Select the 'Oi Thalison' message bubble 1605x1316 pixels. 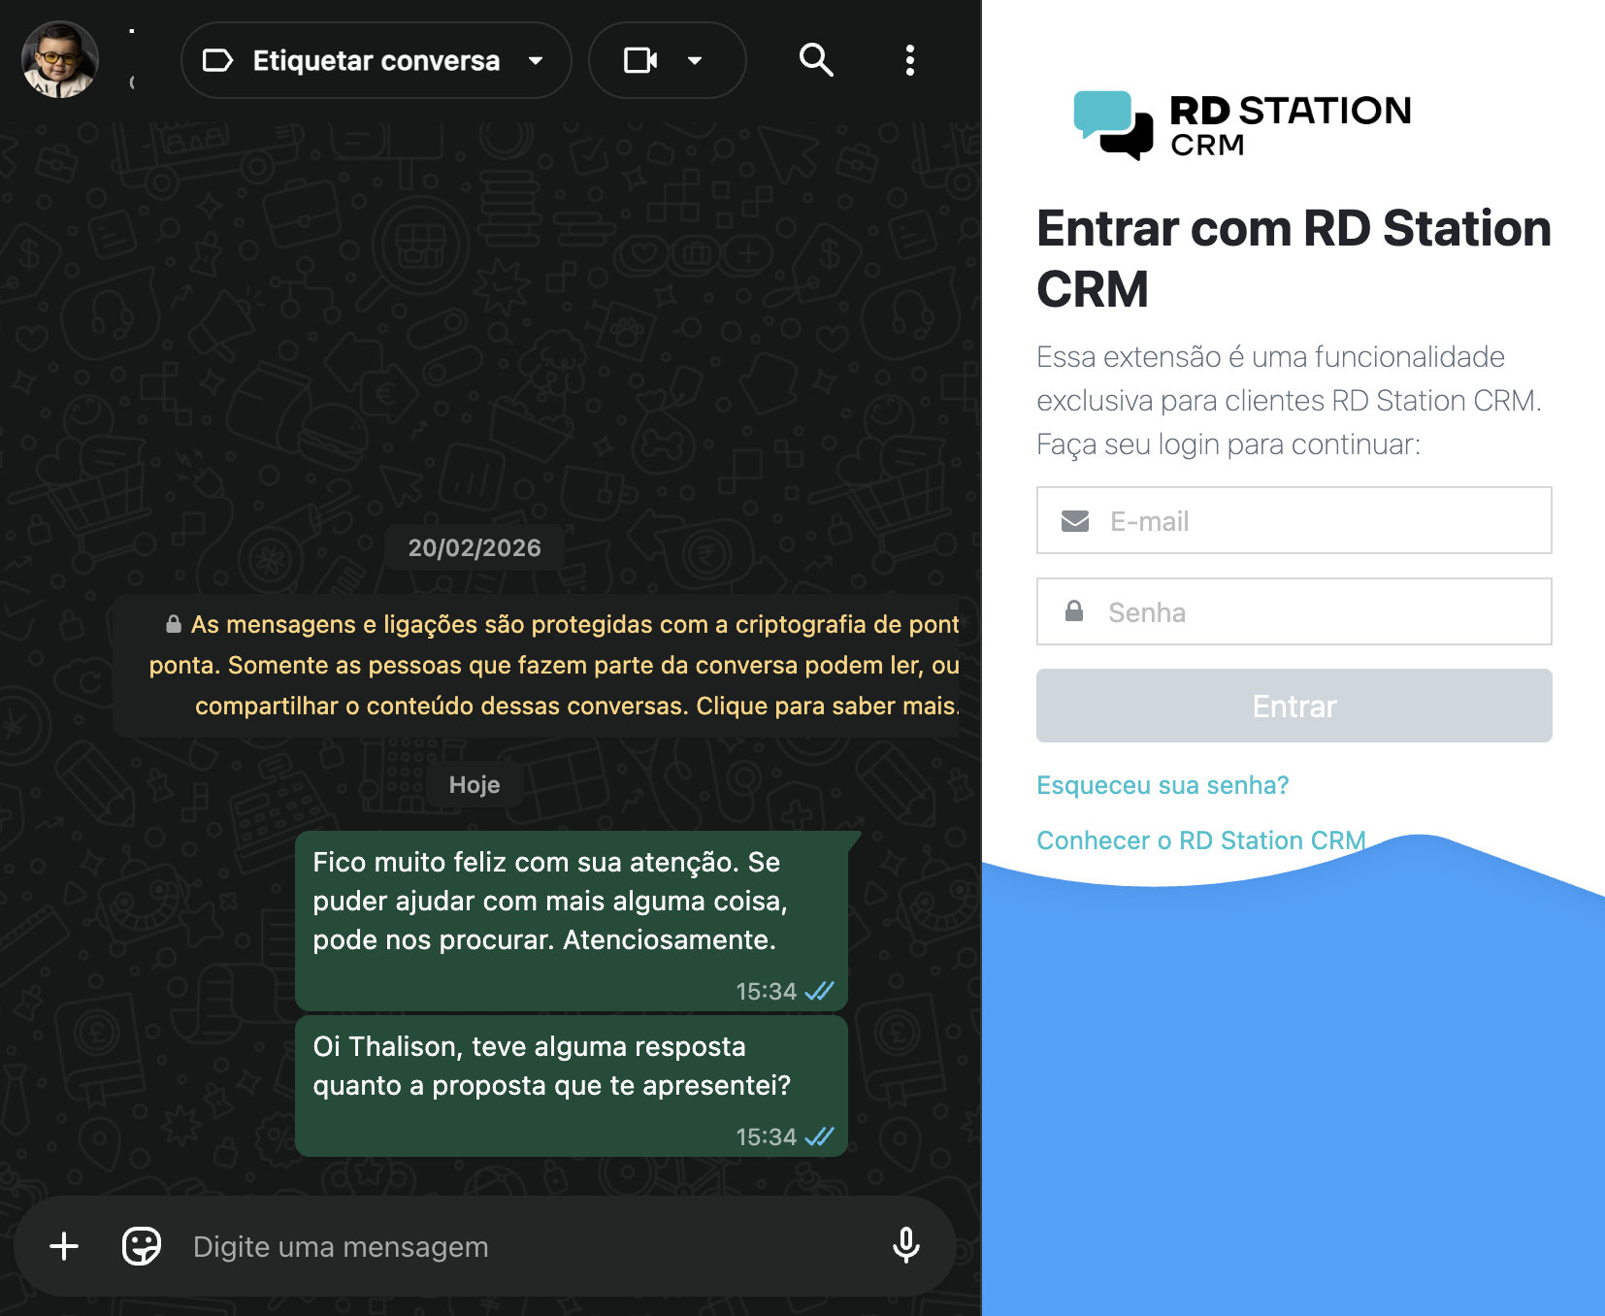point(572,1086)
